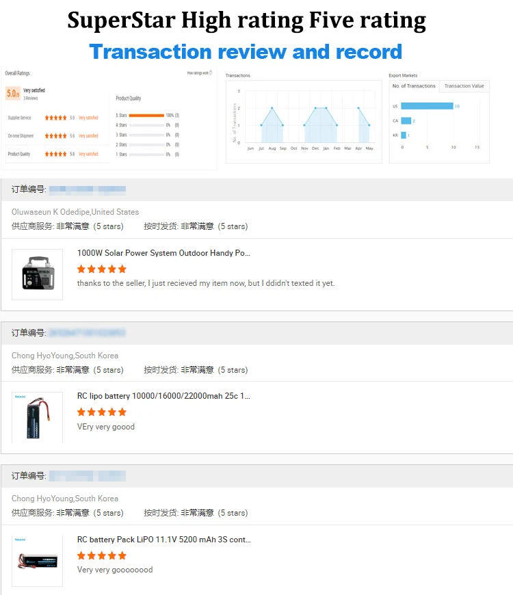This screenshot has height=595, width=513.
Task: Click the RC lipo battery product thumbnail
Action: click(x=38, y=417)
